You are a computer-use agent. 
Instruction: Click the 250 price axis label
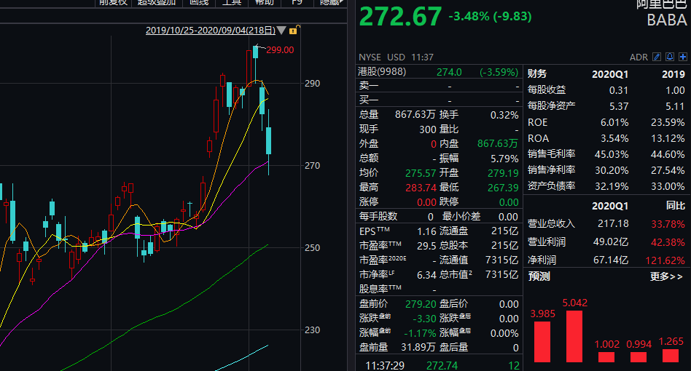tap(313, 248)
